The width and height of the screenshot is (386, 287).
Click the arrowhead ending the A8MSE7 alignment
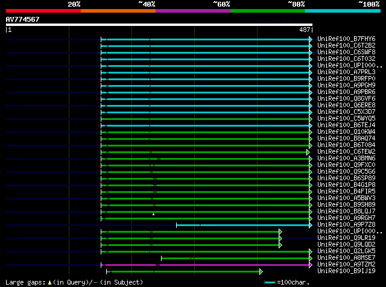coord(311,259)
